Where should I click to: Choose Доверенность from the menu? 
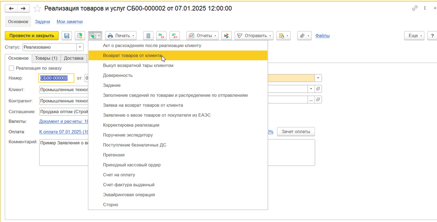click(x=178, y=75)
